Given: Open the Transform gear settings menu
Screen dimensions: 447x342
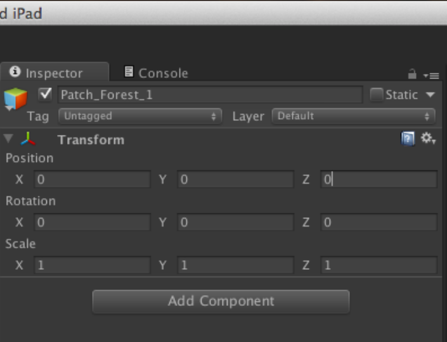Looking at the screenshot, I should [x=428, y=139].
